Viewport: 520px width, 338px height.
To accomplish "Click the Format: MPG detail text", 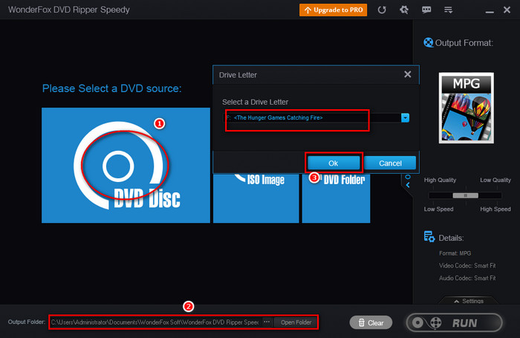I will point(455,253).
